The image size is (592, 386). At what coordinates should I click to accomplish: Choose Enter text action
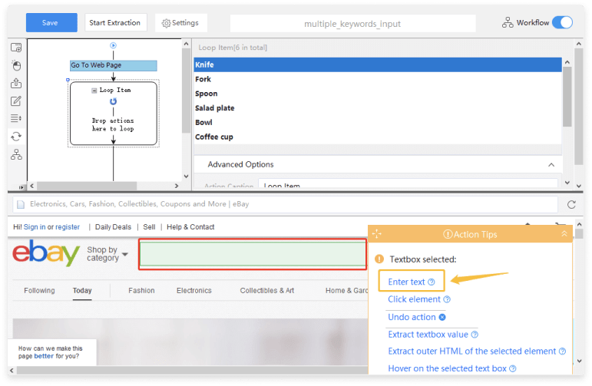click(406, 282)
